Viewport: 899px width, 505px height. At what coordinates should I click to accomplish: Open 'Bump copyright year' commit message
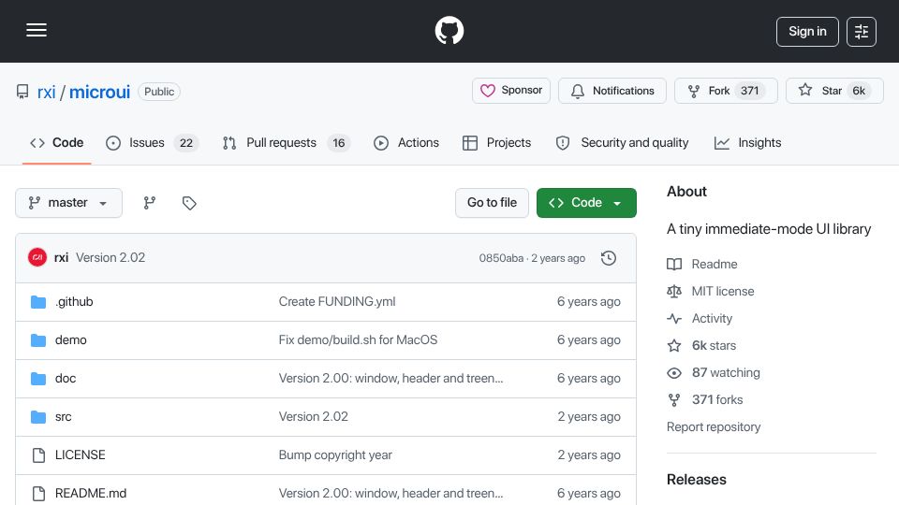[335, 455]
